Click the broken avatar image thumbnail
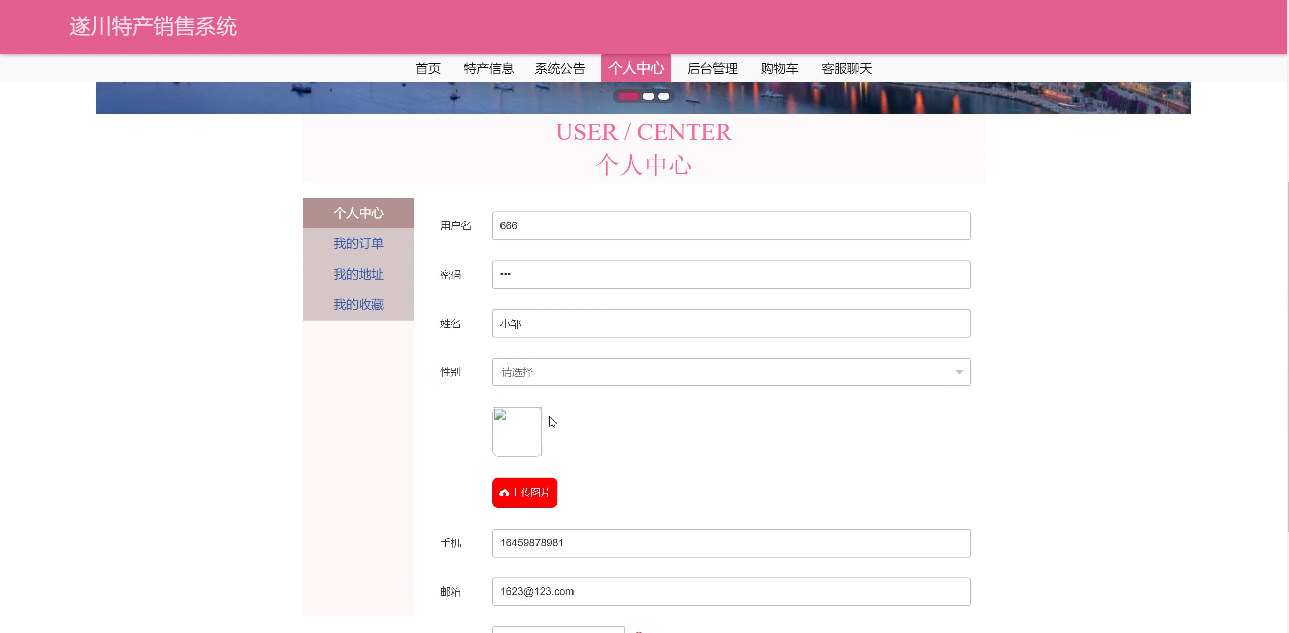Image resolution: width=1289 pixels, height=633 pixels. [x=517, y=431]
